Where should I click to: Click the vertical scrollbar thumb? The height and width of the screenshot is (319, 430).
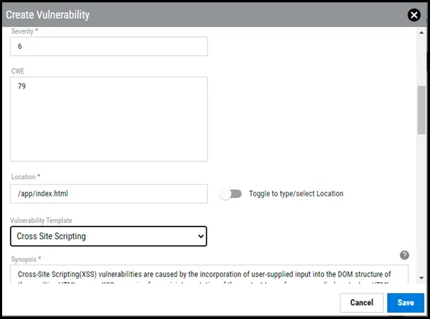(x=422, y=110)
